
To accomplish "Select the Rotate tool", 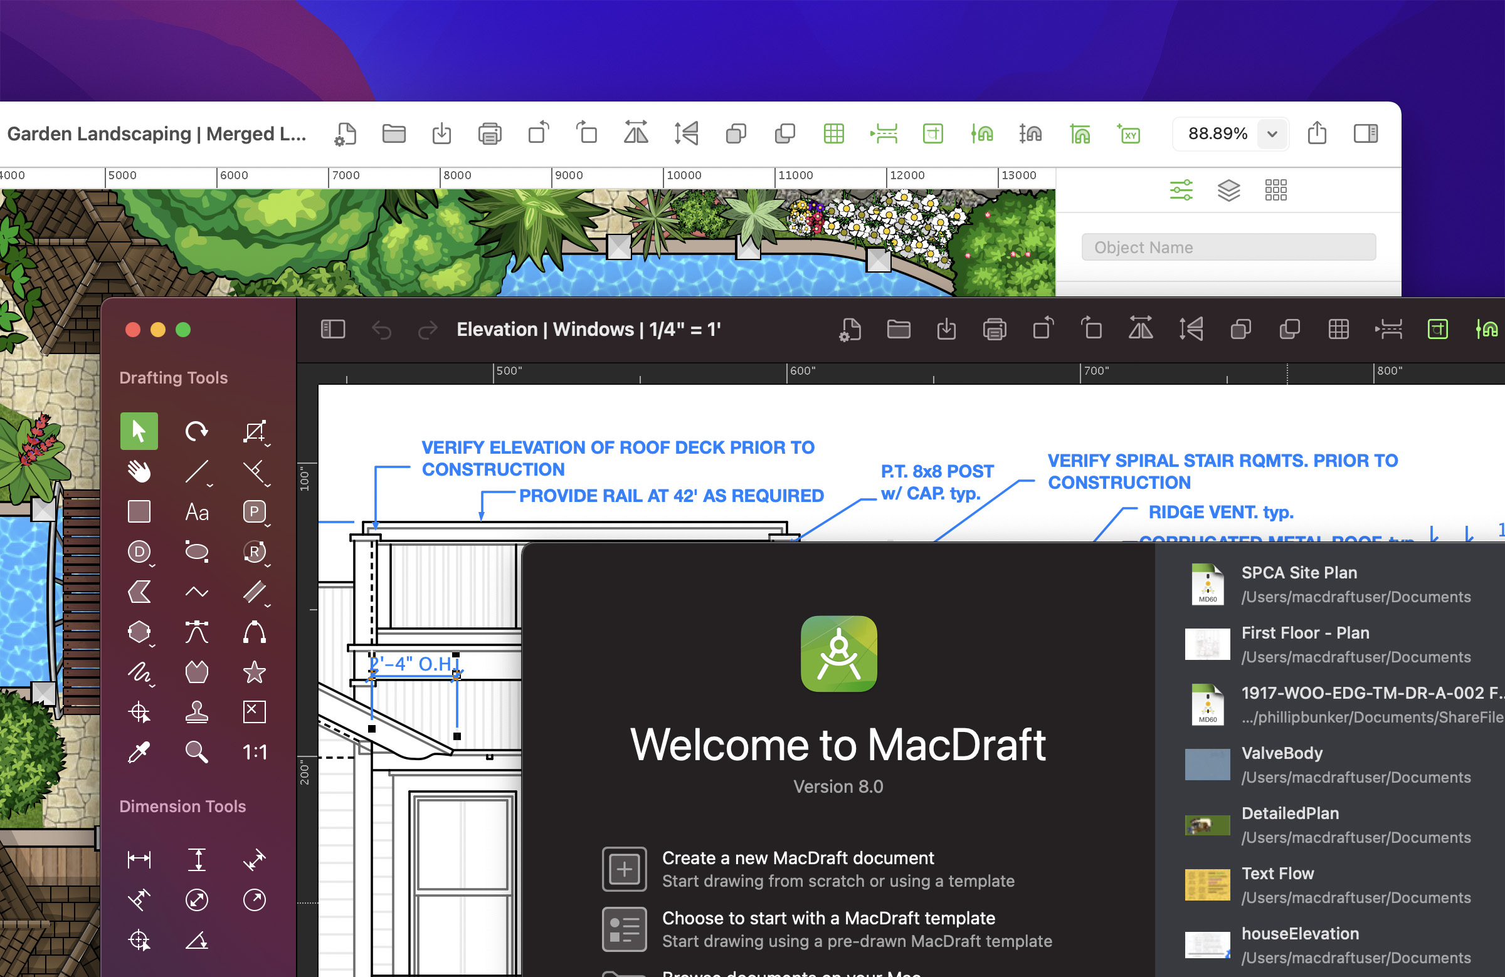I will tap(197, 431).
